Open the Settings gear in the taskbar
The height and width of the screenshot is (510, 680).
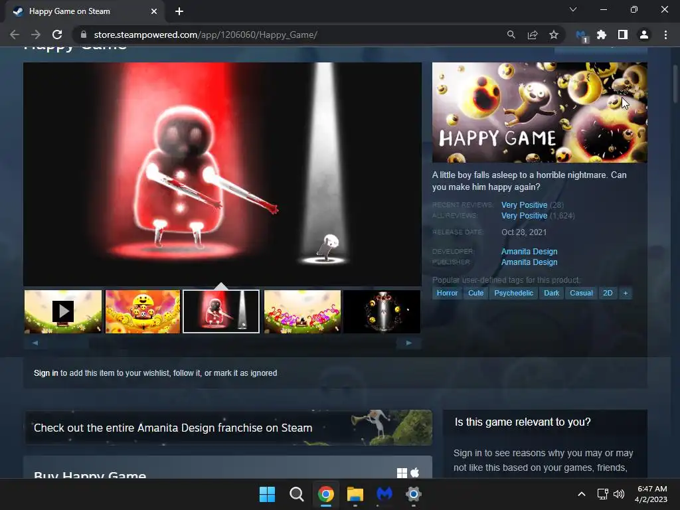(x=413, y=494)
